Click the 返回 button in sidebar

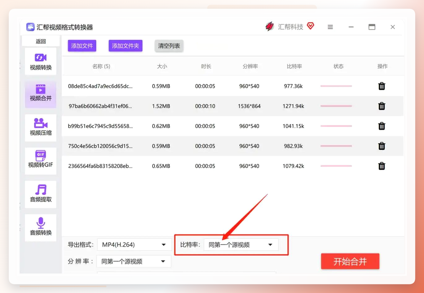coord(41,41)
